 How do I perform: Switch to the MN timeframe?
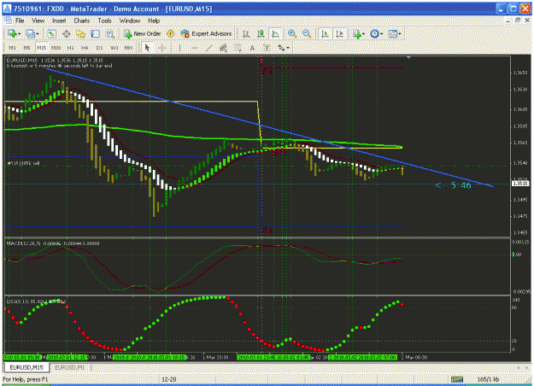(x=128, y=48)
